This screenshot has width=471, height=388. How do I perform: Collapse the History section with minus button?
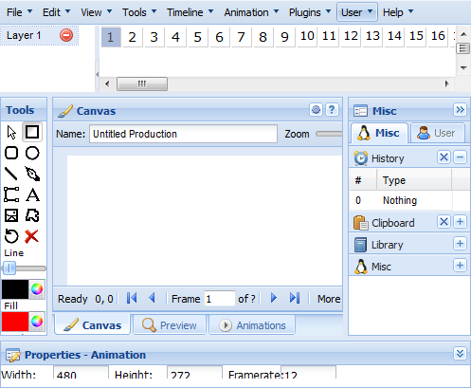click(461, 157)
